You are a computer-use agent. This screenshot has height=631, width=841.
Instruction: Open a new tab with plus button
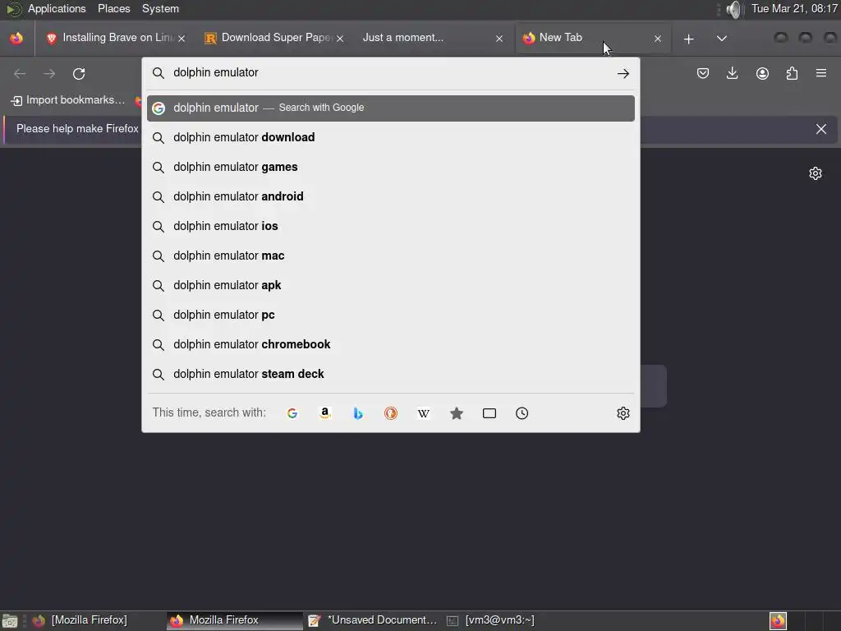[689, 39]
